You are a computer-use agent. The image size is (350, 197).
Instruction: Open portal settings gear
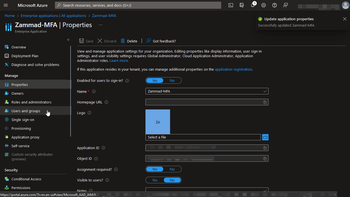coord(264,5)
